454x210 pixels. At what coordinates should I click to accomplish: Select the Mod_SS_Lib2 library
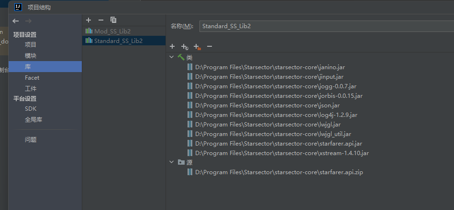(112, 31)
